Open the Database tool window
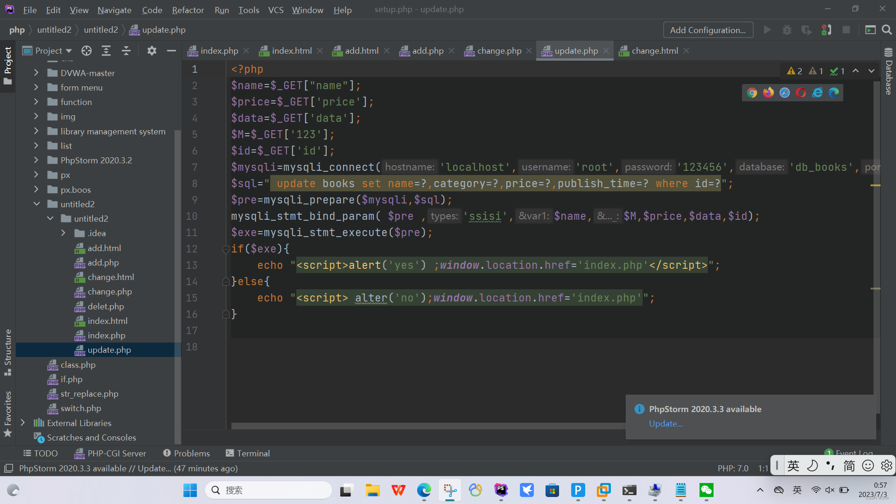The height and width of the screenshot is (504, 896). [x=888, y=72]
